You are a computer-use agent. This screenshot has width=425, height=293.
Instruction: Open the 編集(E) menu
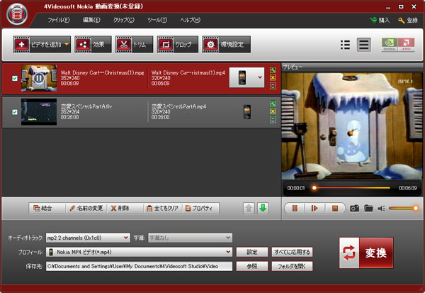91,20
